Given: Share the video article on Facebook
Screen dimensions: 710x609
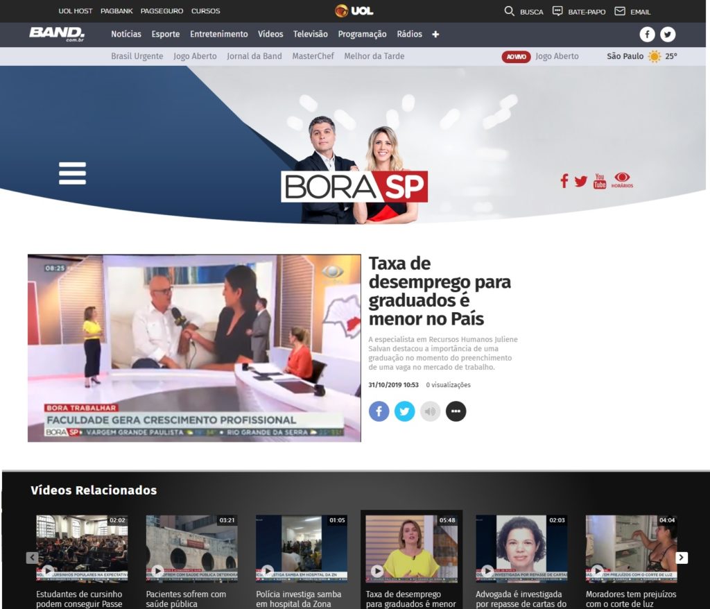Looking at the screenshot, I should [x=379, y=411].
